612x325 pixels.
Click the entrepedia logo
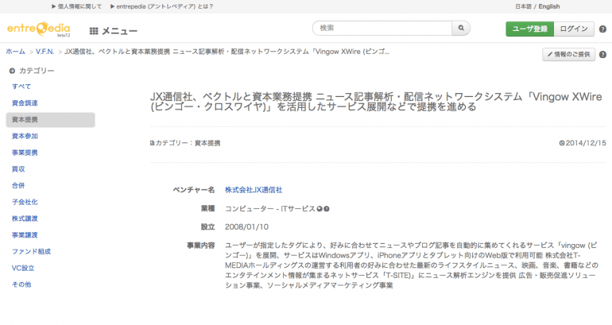pos(38,29)
